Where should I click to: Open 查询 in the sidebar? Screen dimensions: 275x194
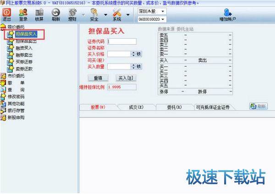click(16, 90)
